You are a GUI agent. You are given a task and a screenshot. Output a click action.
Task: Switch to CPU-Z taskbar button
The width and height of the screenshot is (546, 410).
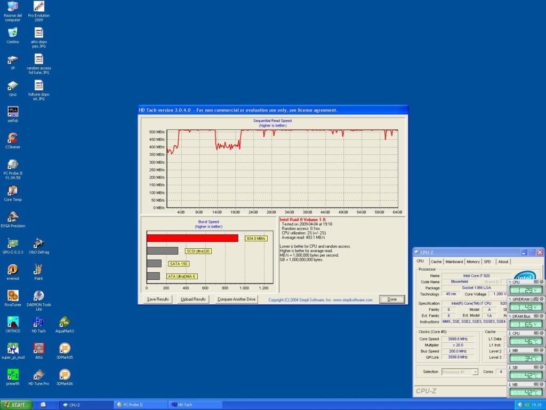click(85, 405)
